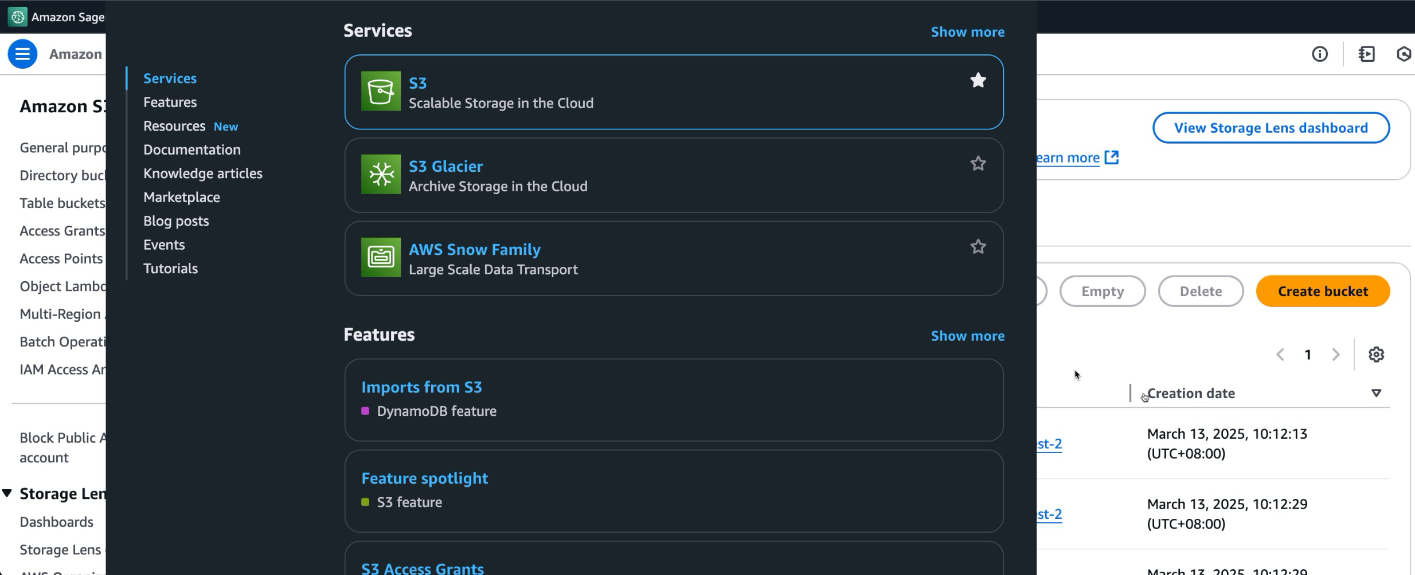1415x575 pixels.
Task: Open the CloudShell panel icon
Action: pos(1366,54)
